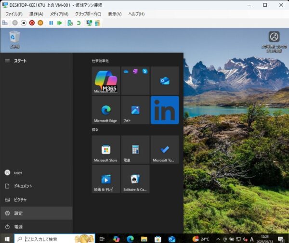289x243 pixels.
Task: Open the ヘルプ(H) menu
Action: pyautogui.click(x=136, y=14)
